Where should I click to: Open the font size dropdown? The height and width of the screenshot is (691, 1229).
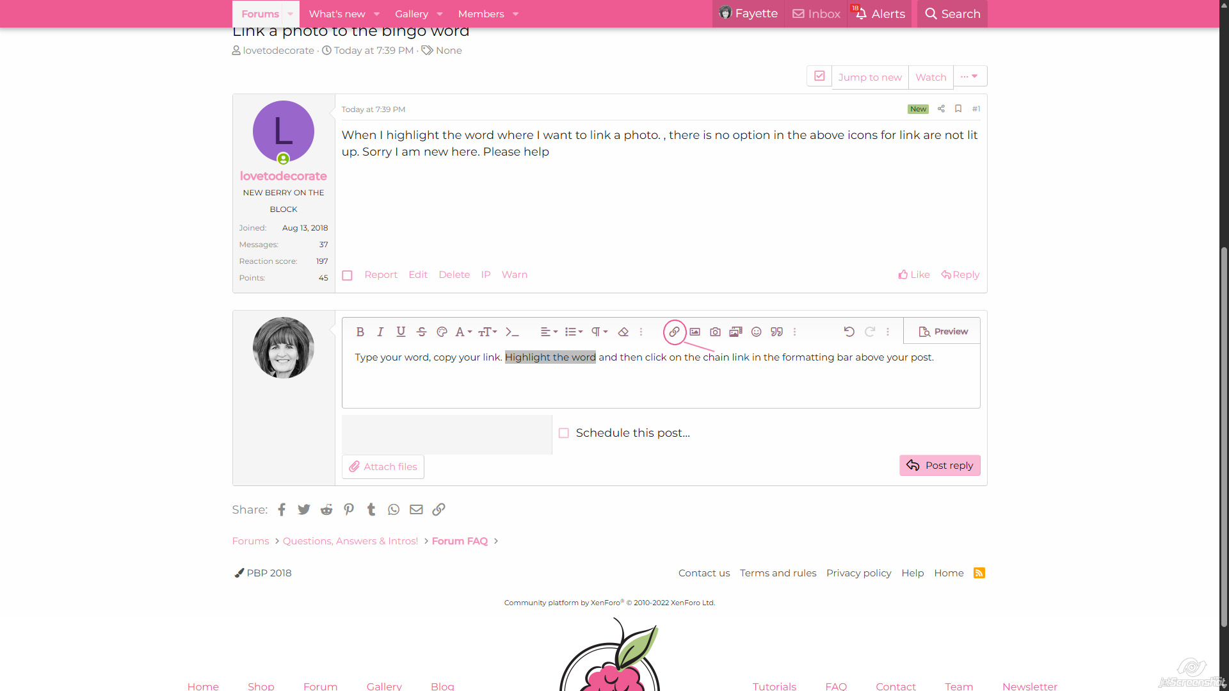pos(488,332)
